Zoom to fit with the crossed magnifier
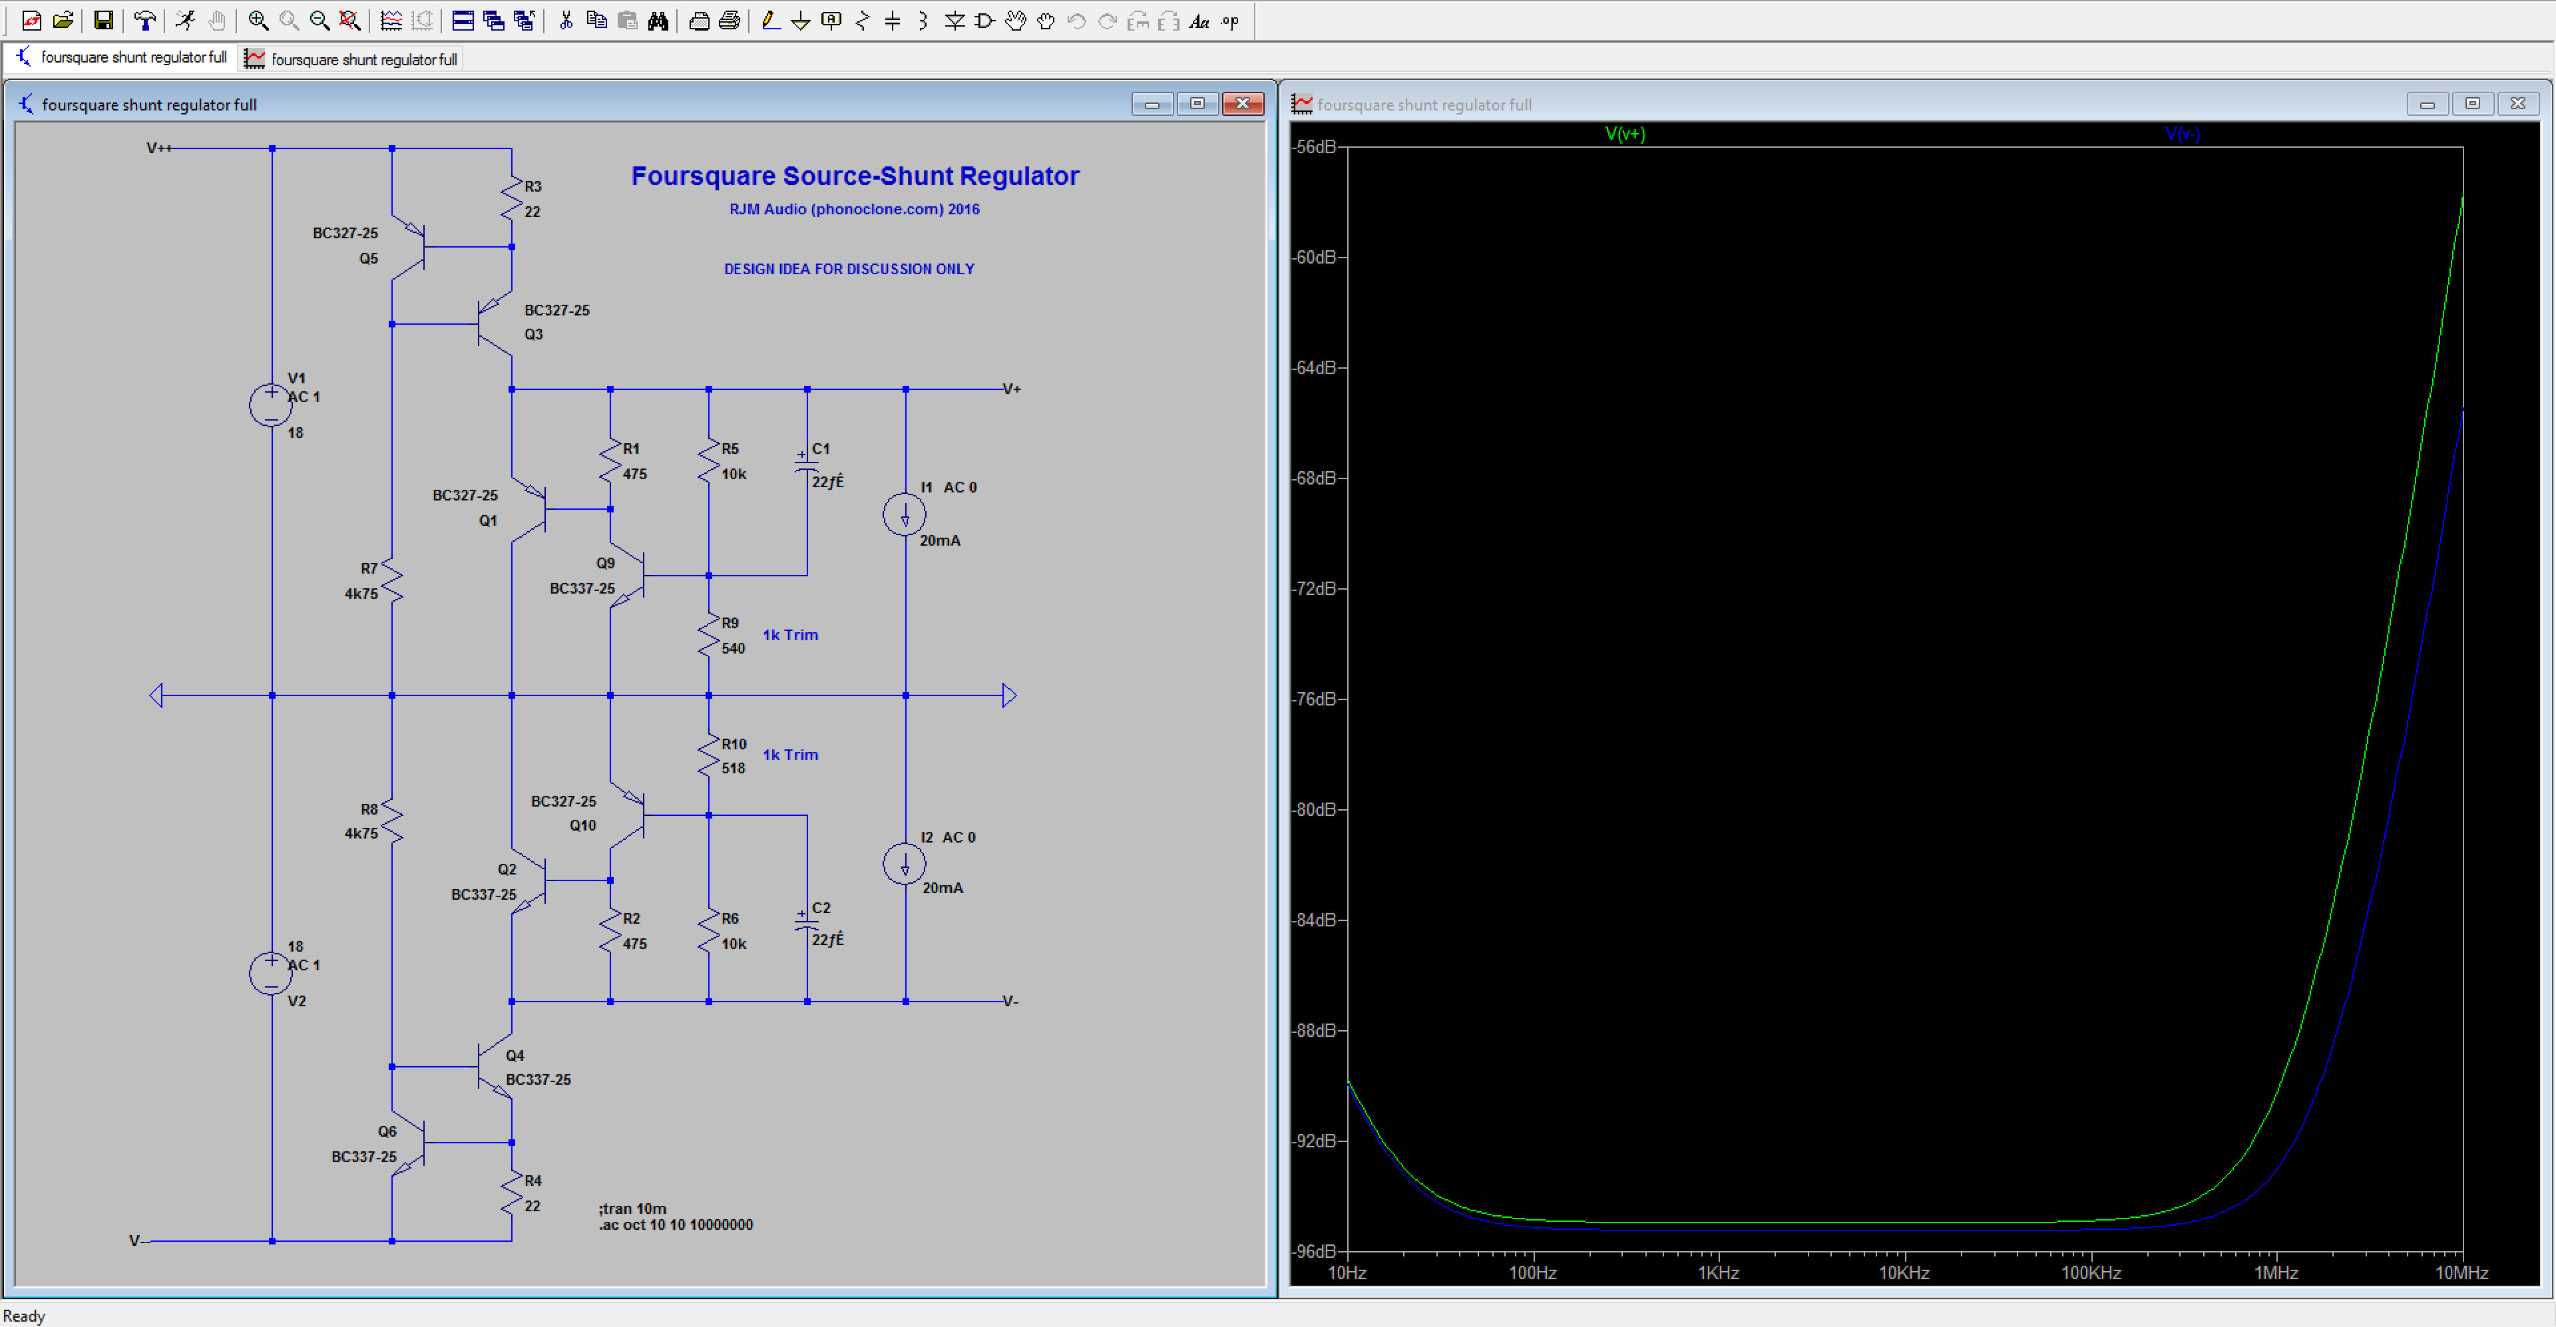Screen dimensions: 2556x1327 click(x=350, y=20)
